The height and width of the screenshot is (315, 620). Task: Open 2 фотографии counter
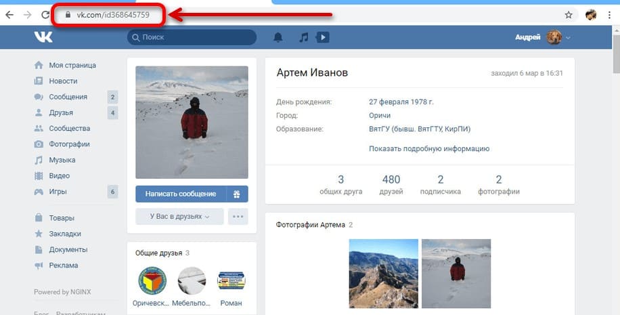[x=499, y=185]
